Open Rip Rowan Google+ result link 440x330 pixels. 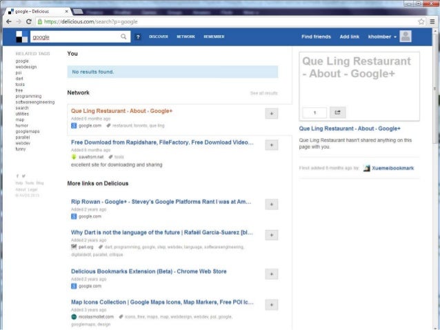pyautogui.click(x=161, y=202)
